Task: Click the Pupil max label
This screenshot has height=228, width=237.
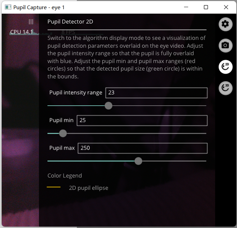Action: coord(62,148)
